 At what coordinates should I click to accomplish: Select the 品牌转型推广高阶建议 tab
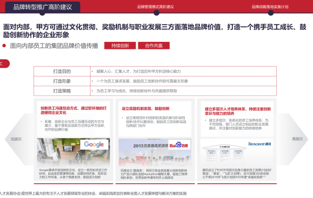(42, 7)
